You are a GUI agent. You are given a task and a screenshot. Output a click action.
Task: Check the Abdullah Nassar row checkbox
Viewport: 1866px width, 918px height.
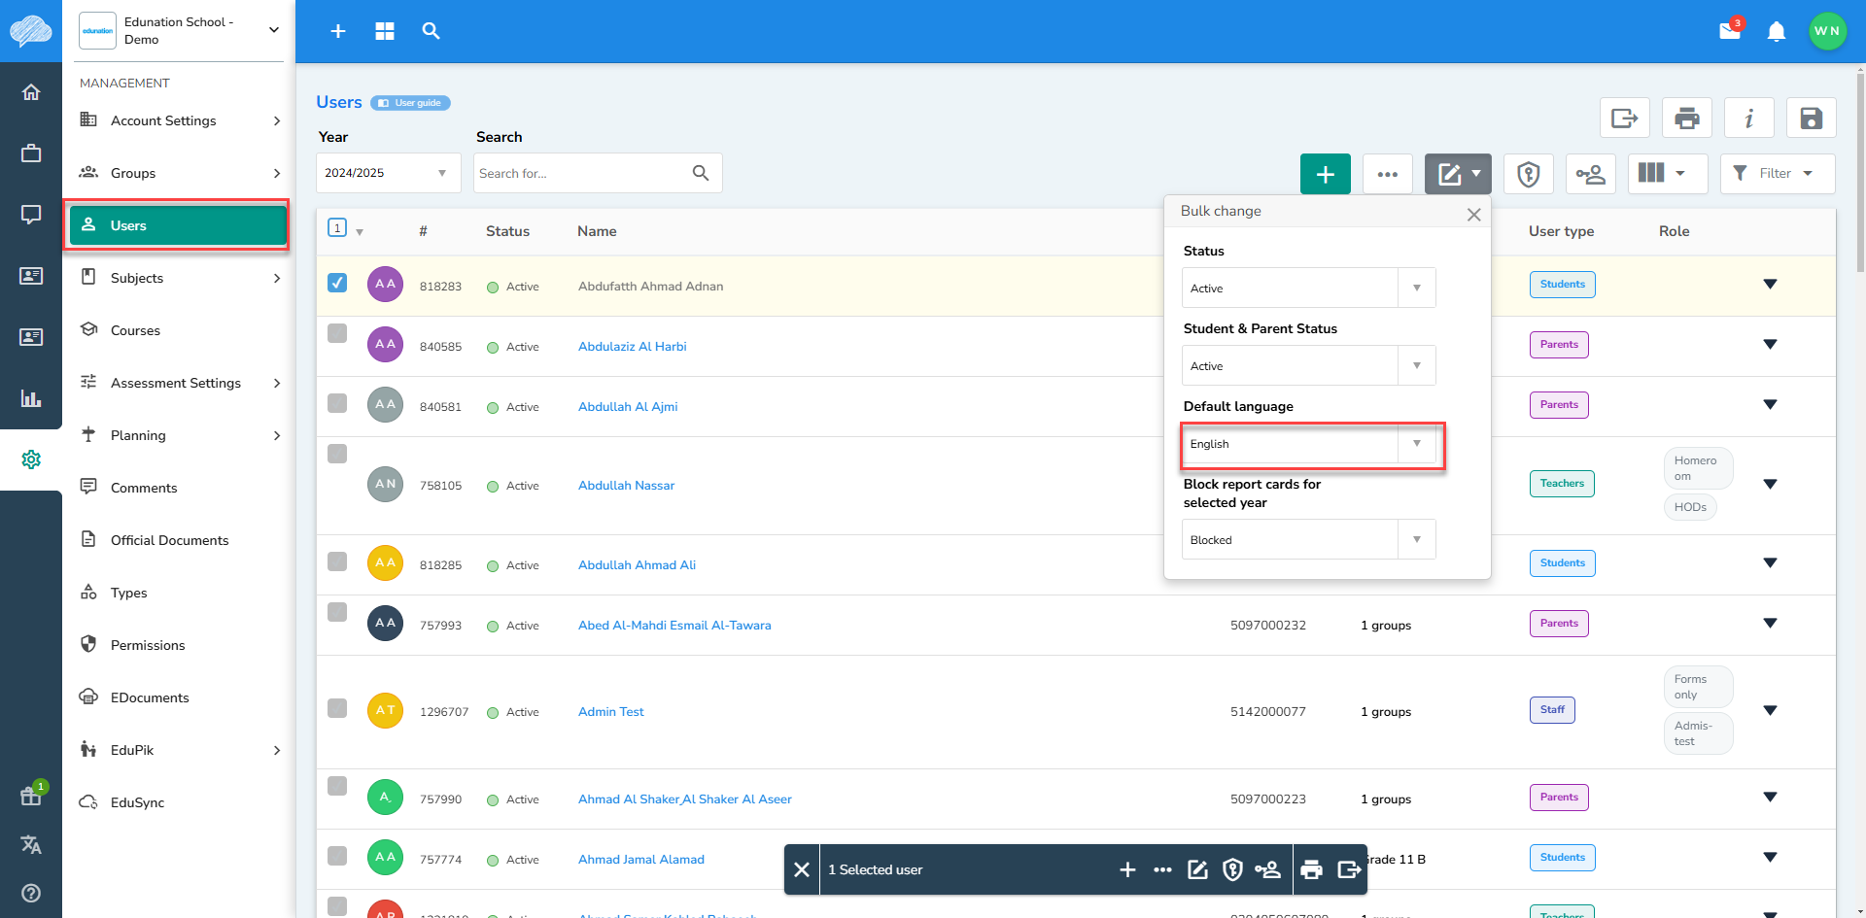(337, 454)
